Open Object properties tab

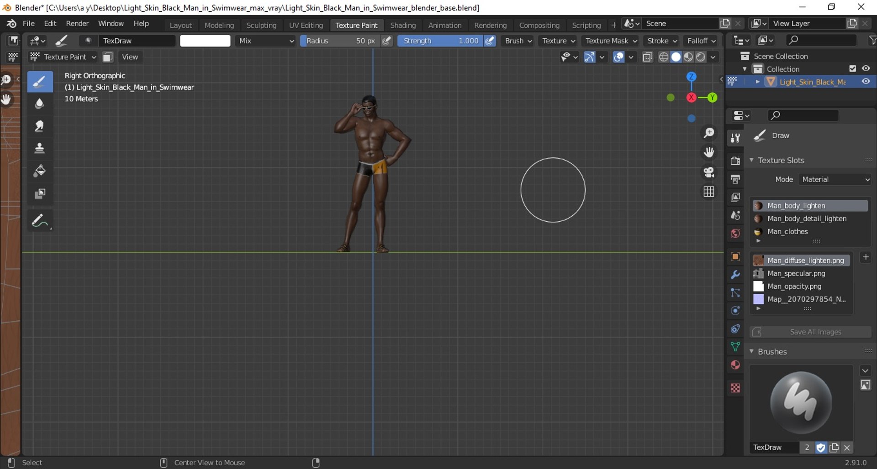735,256
